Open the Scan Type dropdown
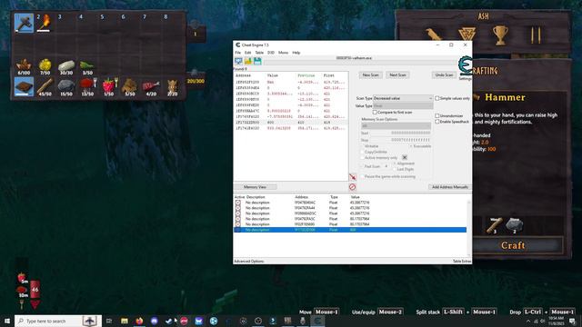The width and height of the screenshot is (582, 327). (403, 98)
